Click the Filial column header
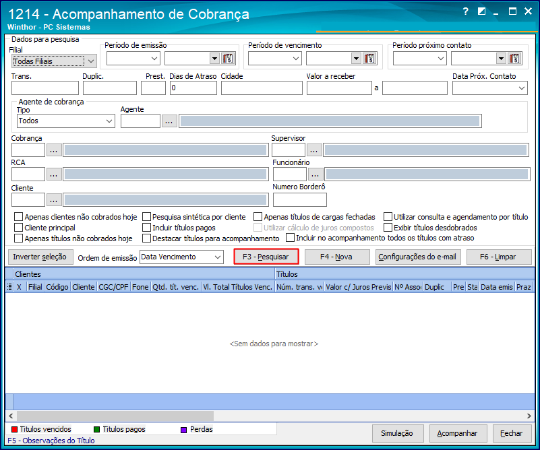 [35, 287]
